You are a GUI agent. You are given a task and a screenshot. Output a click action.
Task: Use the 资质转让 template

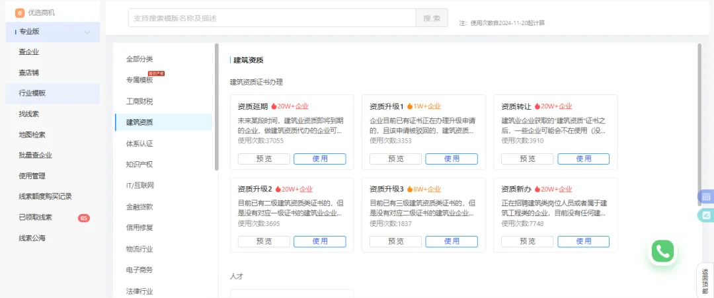583,159
